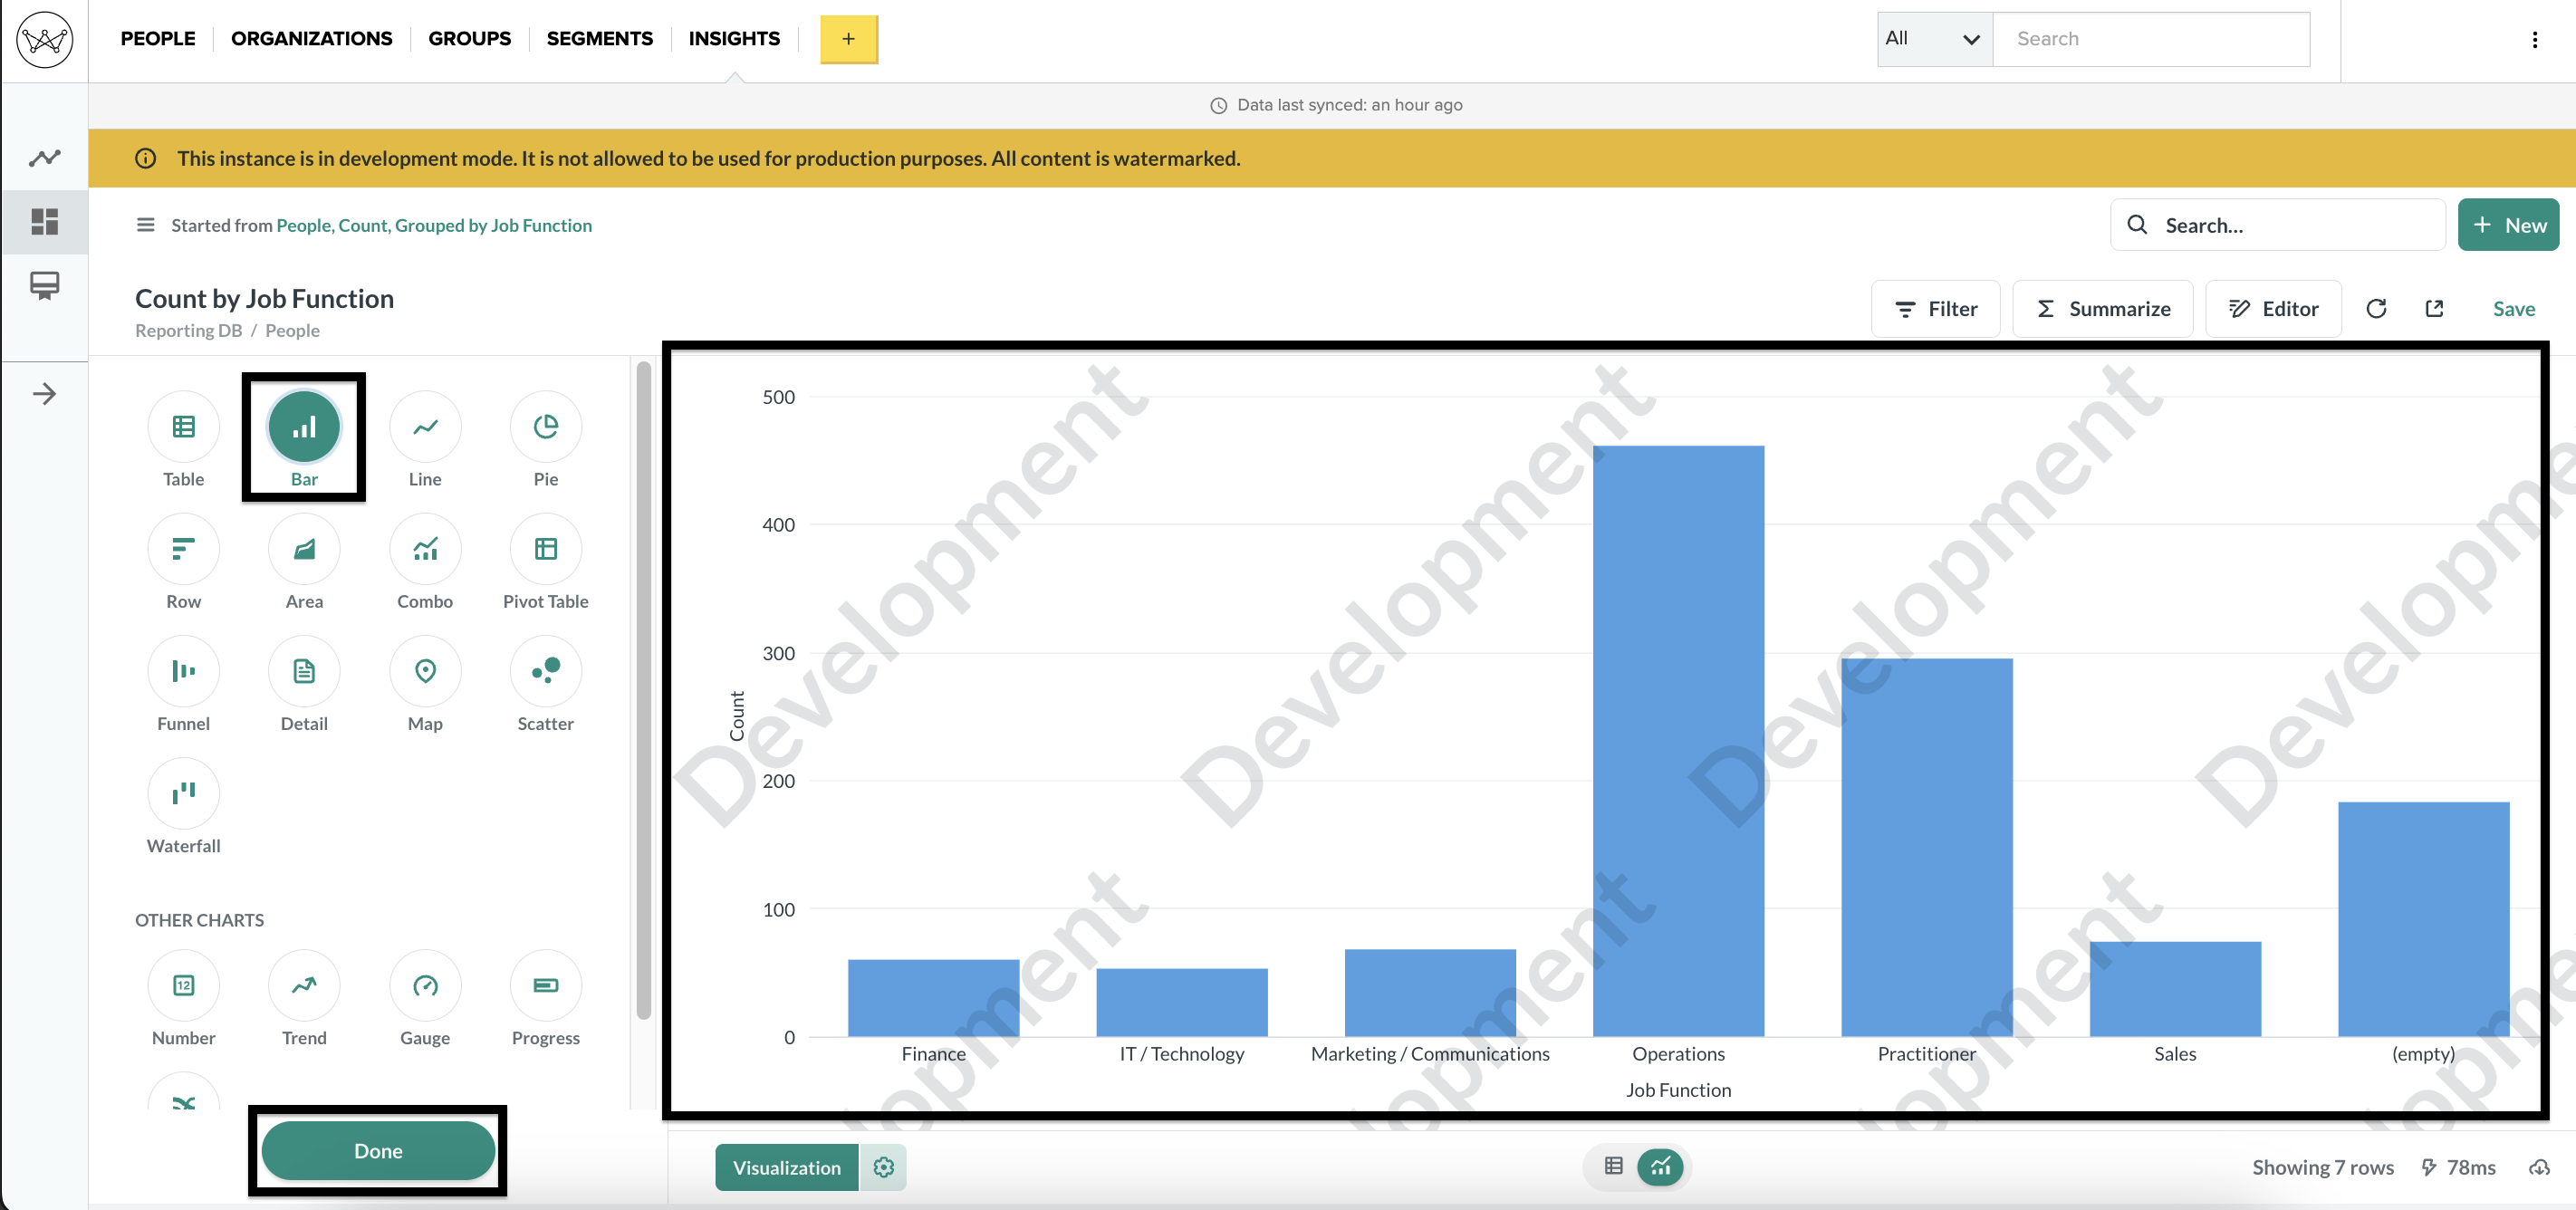Viewport: 2576px width, 1210px height.
Task: Open the Summarize button
Action: click(x=2102, y=309)
